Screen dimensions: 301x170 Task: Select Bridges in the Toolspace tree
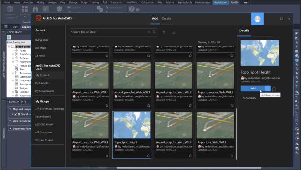click(x=23, y=88)
